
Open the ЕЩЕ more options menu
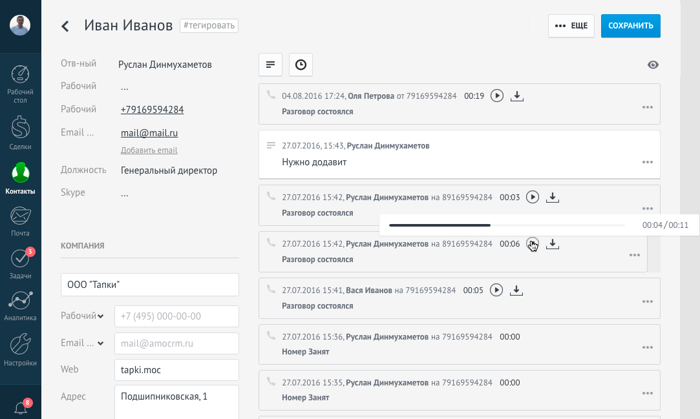click(571, 26)
